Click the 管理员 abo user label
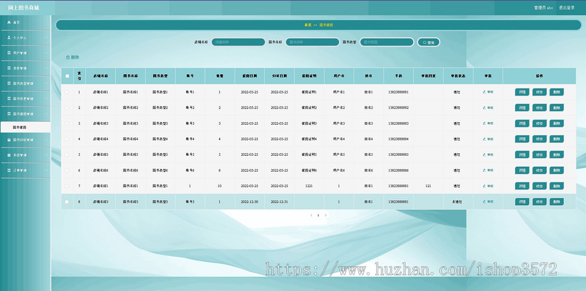Viewport: 586px width, 291px height. click(544, 7)
